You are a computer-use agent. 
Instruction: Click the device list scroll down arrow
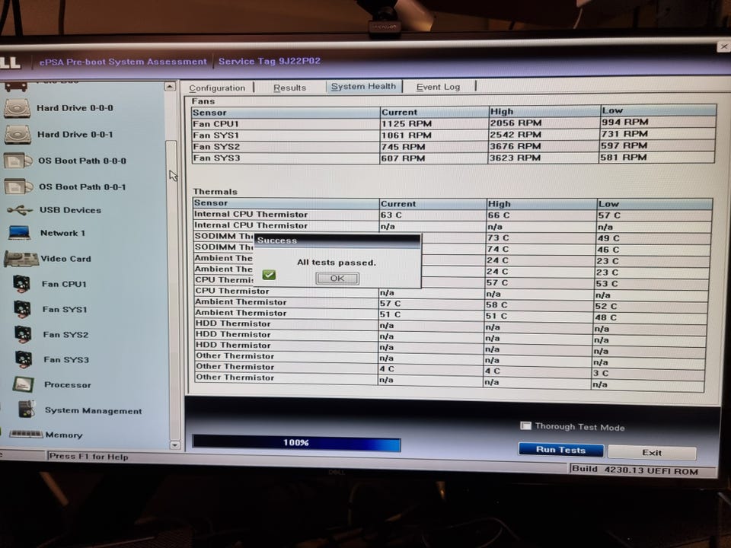tap(175, 445)
